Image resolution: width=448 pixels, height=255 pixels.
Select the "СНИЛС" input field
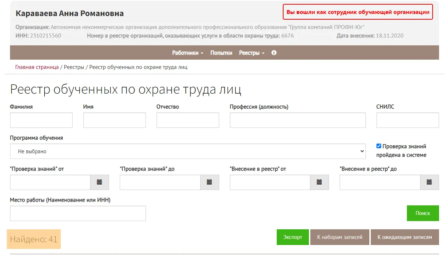408,120
